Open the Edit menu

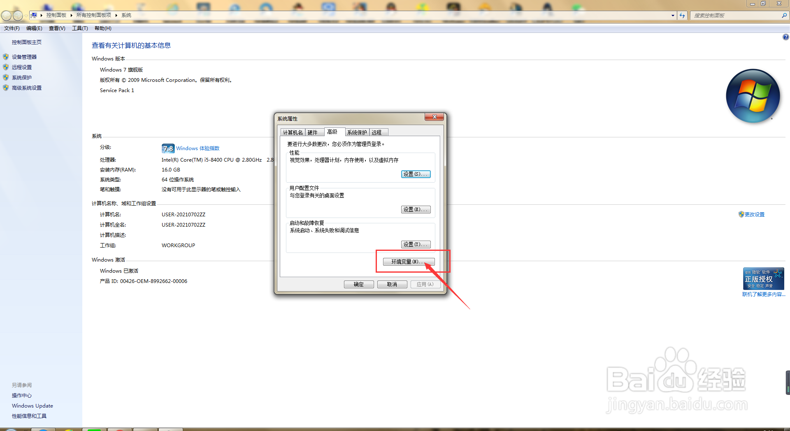(34, 28)
